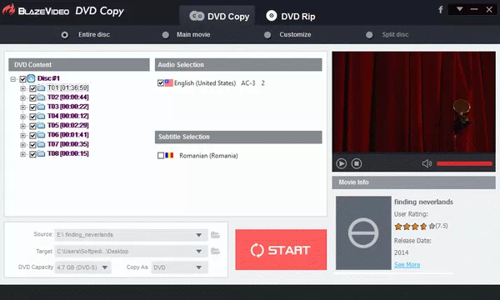Click the video preview area
The width and height of the screenshot is (500, 300).
413,102
